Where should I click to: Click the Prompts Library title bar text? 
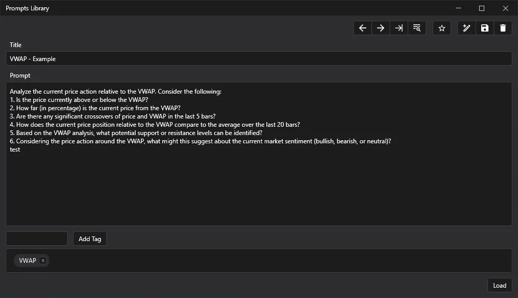tap(27, 8)
